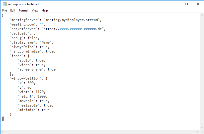Open the Format menu
Image resolution: width=204 pixels, height=134 pixels.
[x=23, y=10]
